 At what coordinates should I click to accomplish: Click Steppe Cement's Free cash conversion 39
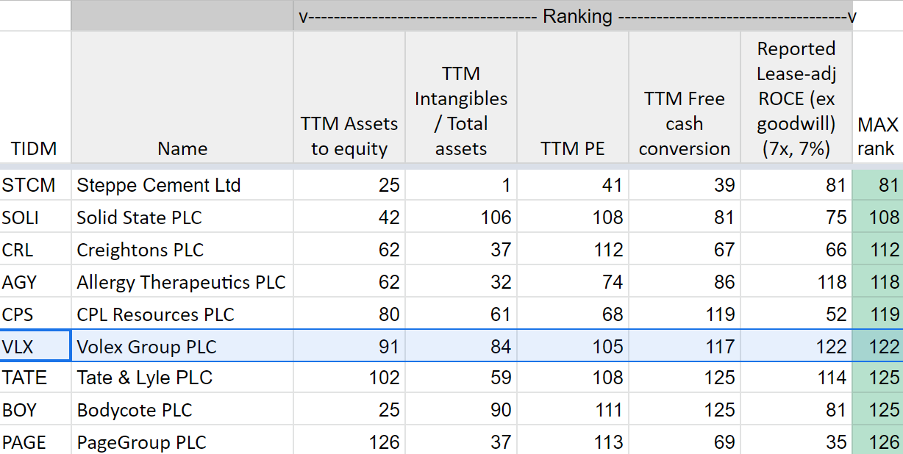click(685, 185)
